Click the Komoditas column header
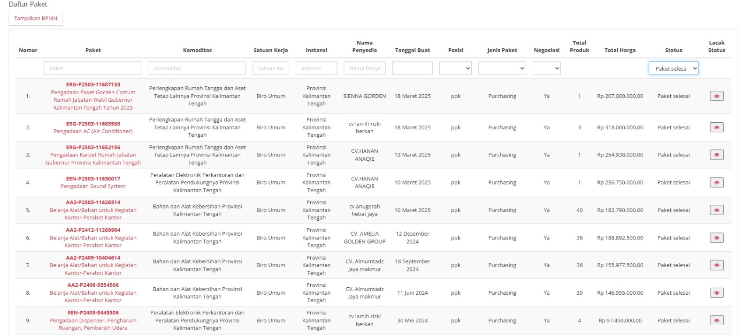This screenshot has width=751, height=336. [x=197, y=50]
